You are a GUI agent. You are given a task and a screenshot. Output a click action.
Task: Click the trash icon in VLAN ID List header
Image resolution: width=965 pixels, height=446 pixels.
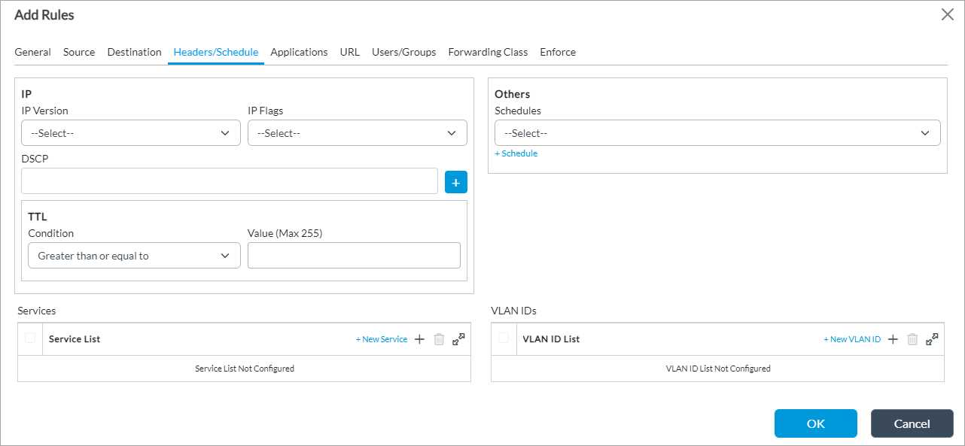coord(912,339)
